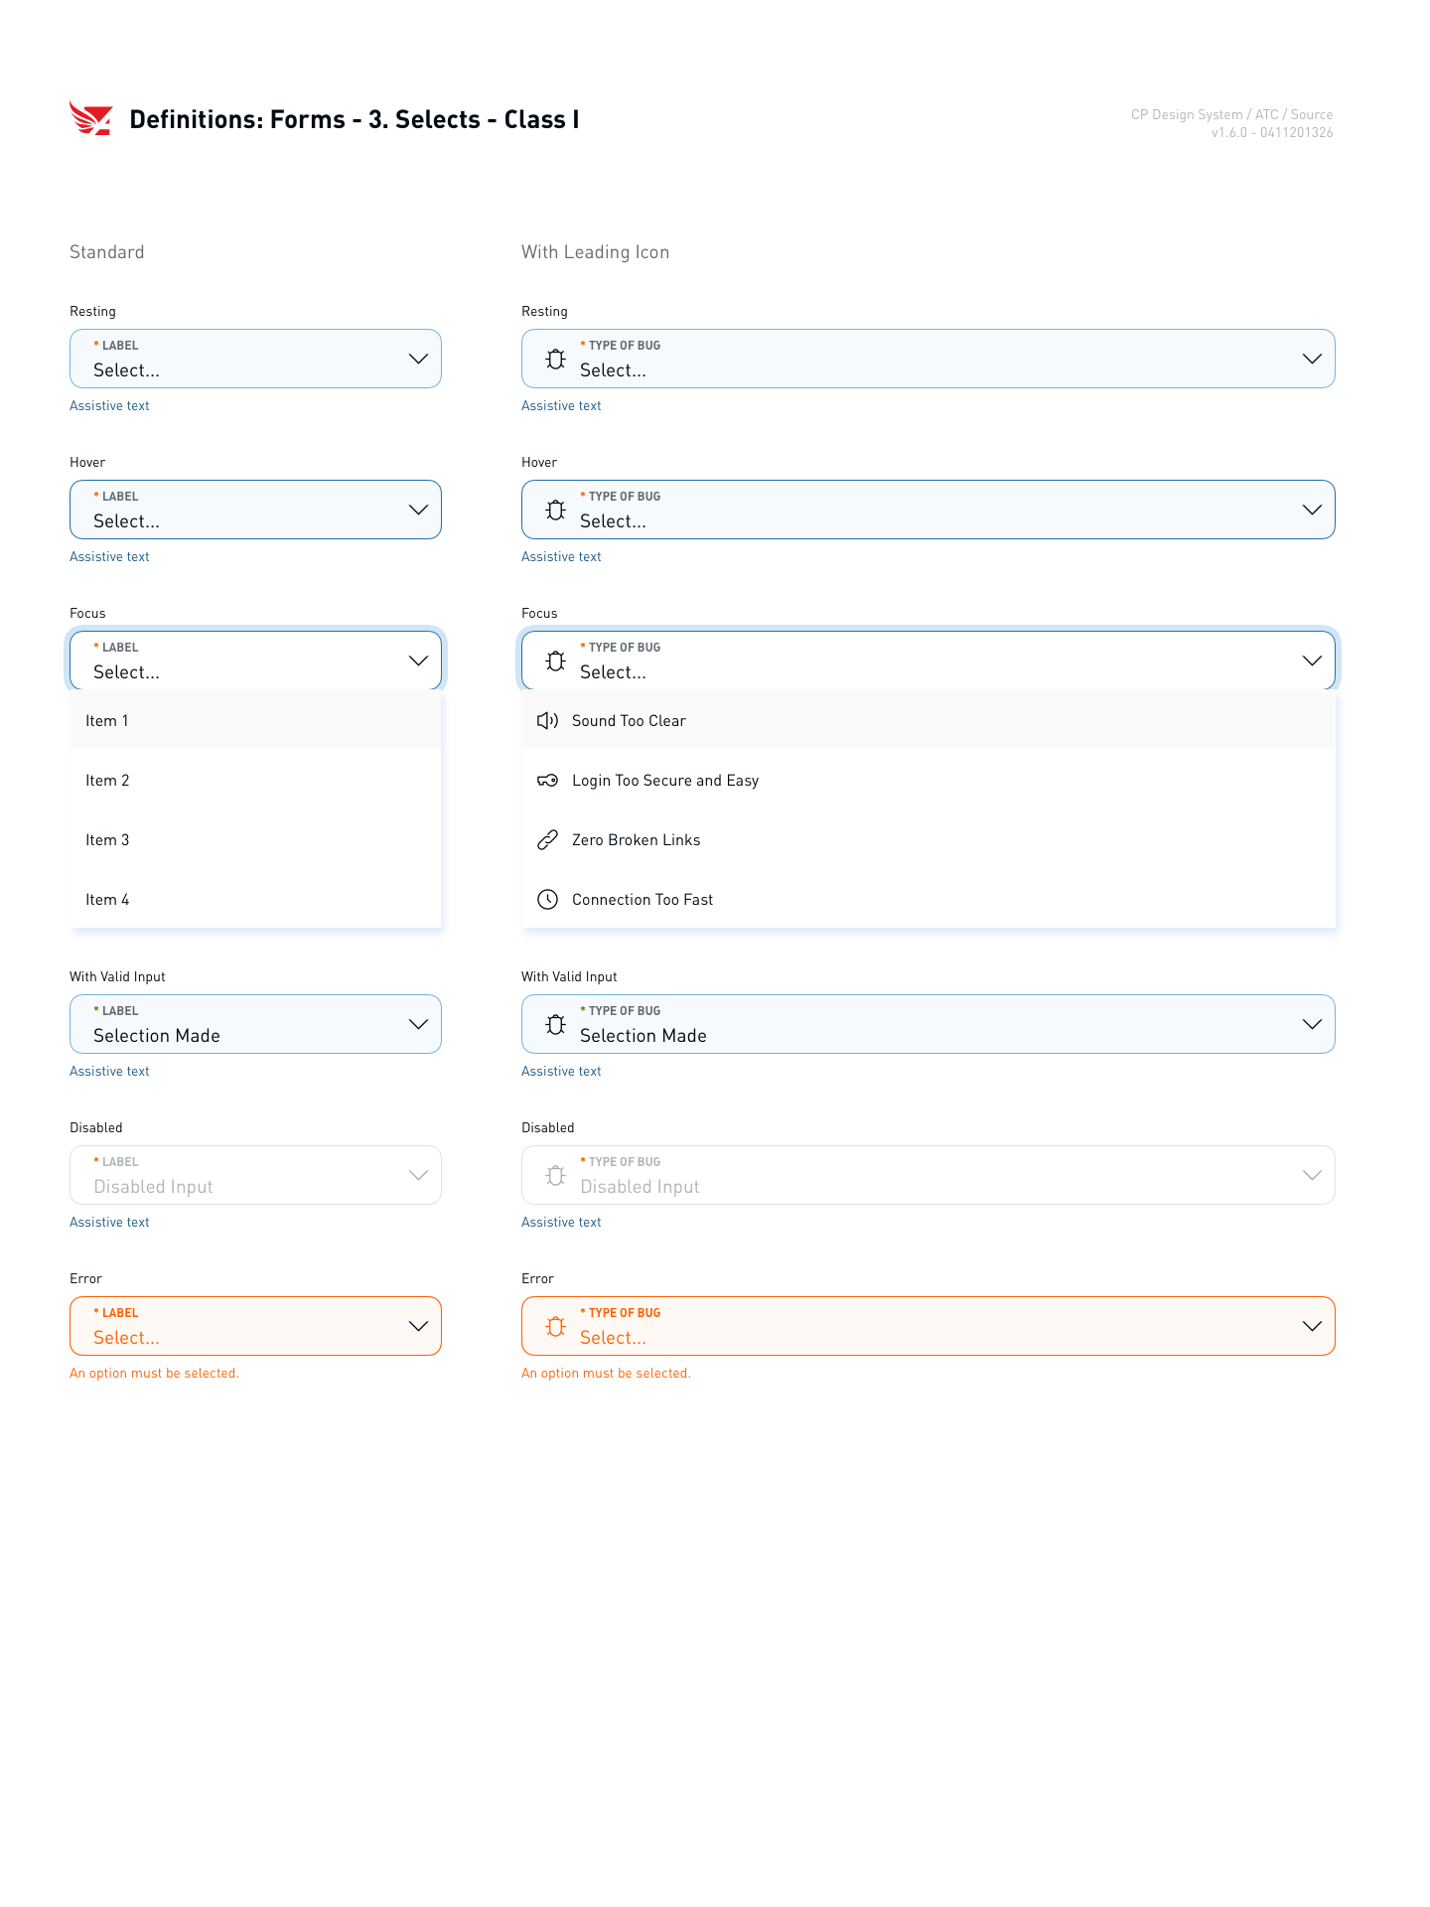Select Login Too Secure and Easy option
The image size is (1430, 1907).
[929, 780]
